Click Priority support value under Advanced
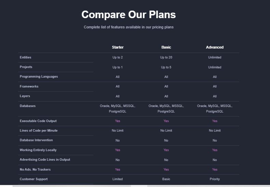270x187 pixels. [x=215, y=179]
